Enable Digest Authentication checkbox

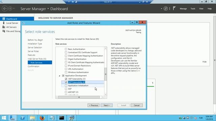point(66,59)
